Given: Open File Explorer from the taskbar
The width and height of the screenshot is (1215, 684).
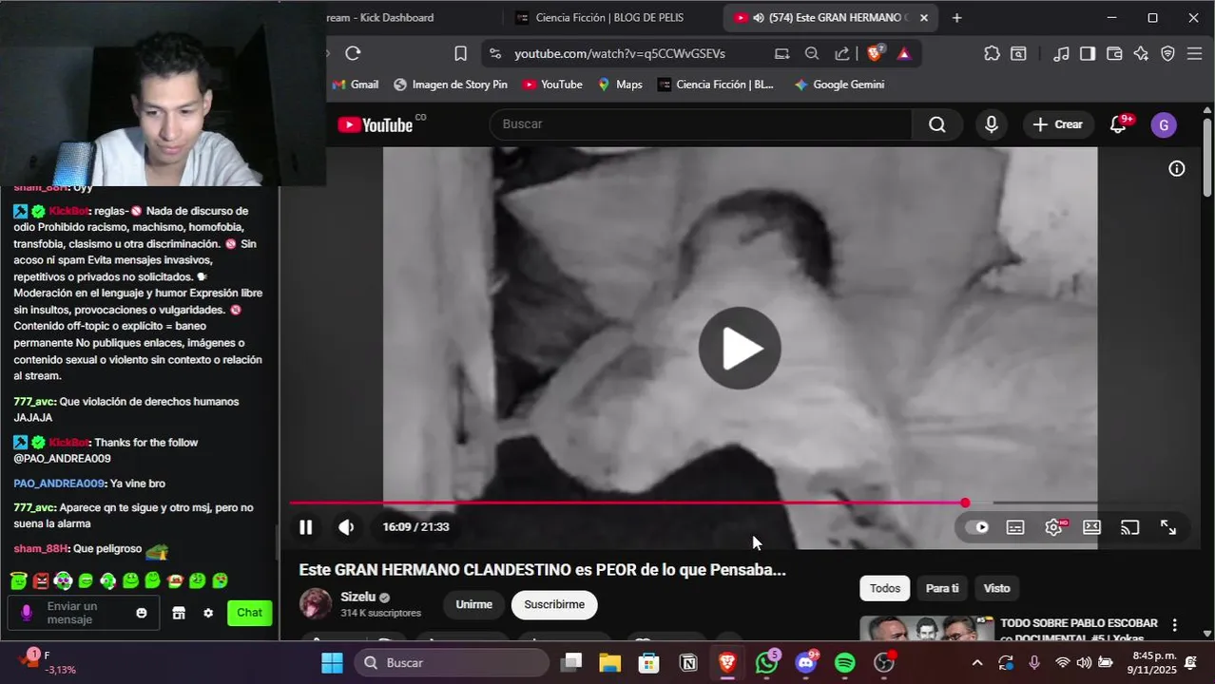Looking at the screenshot, I should pyautogui.click(x=609, y=662).
